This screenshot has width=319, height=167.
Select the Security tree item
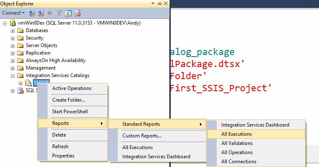(x=35, y=38)
